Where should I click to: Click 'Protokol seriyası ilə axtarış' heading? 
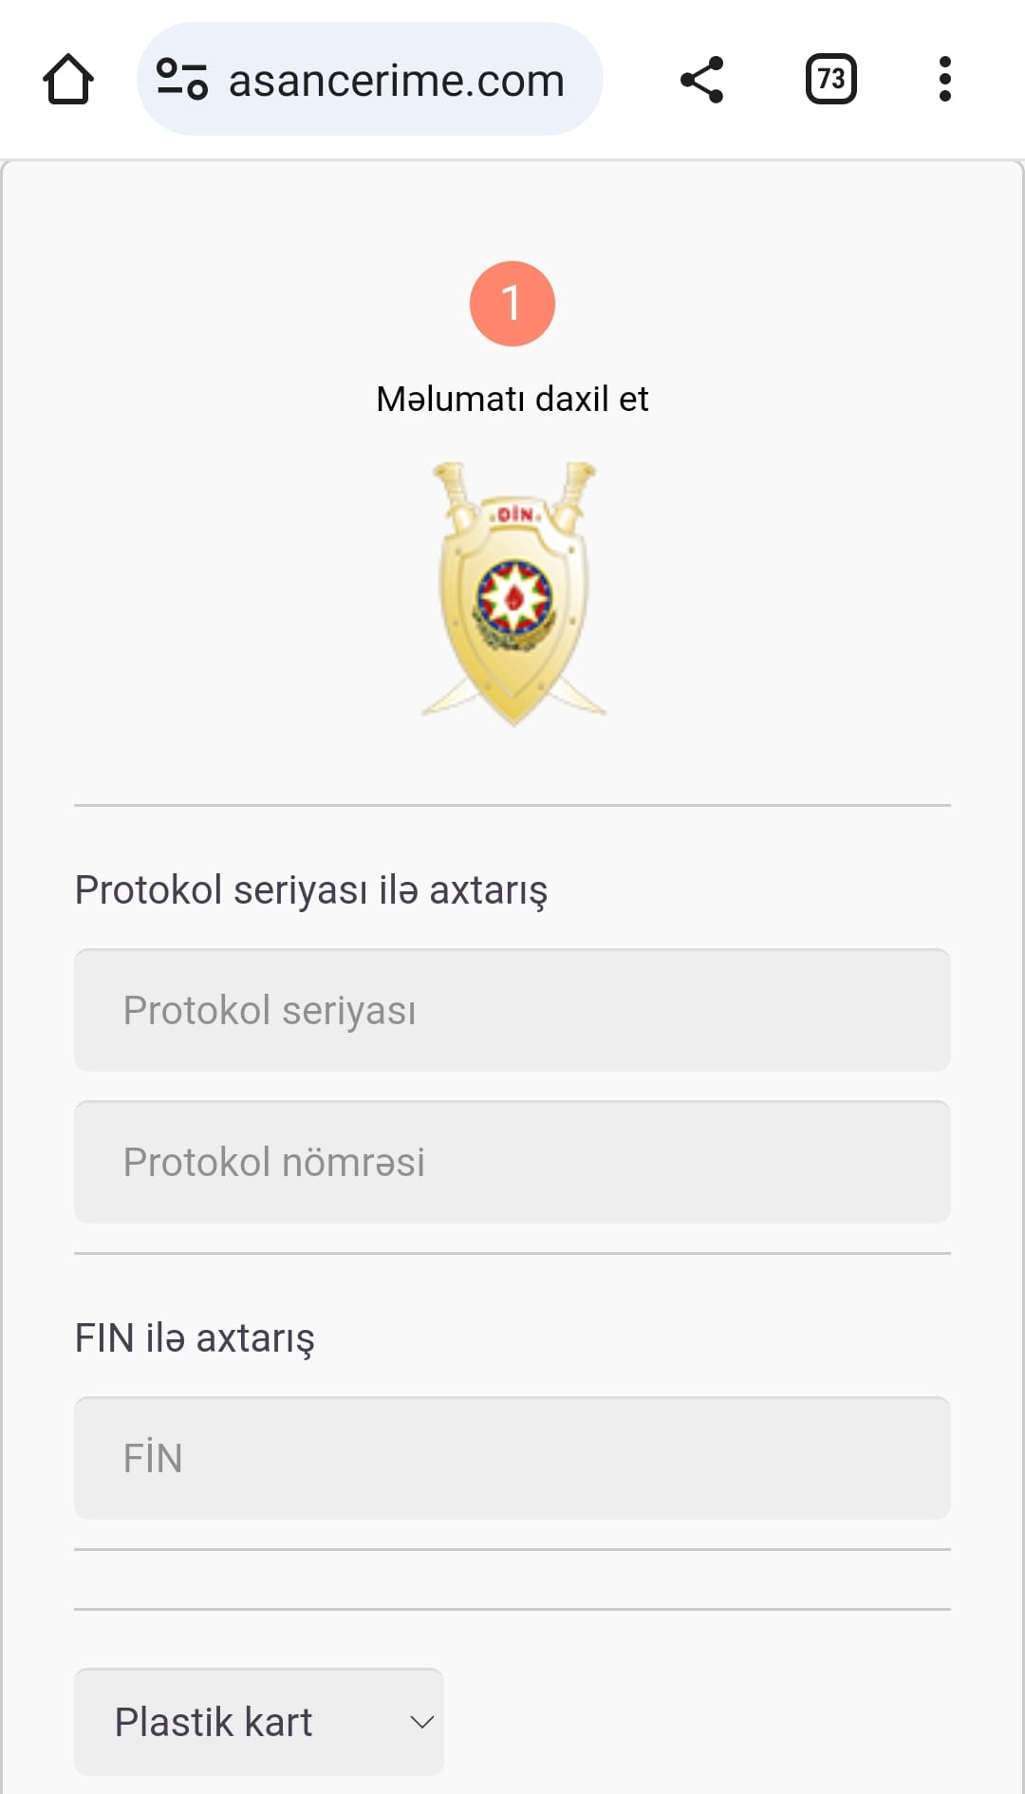point(311,890)
